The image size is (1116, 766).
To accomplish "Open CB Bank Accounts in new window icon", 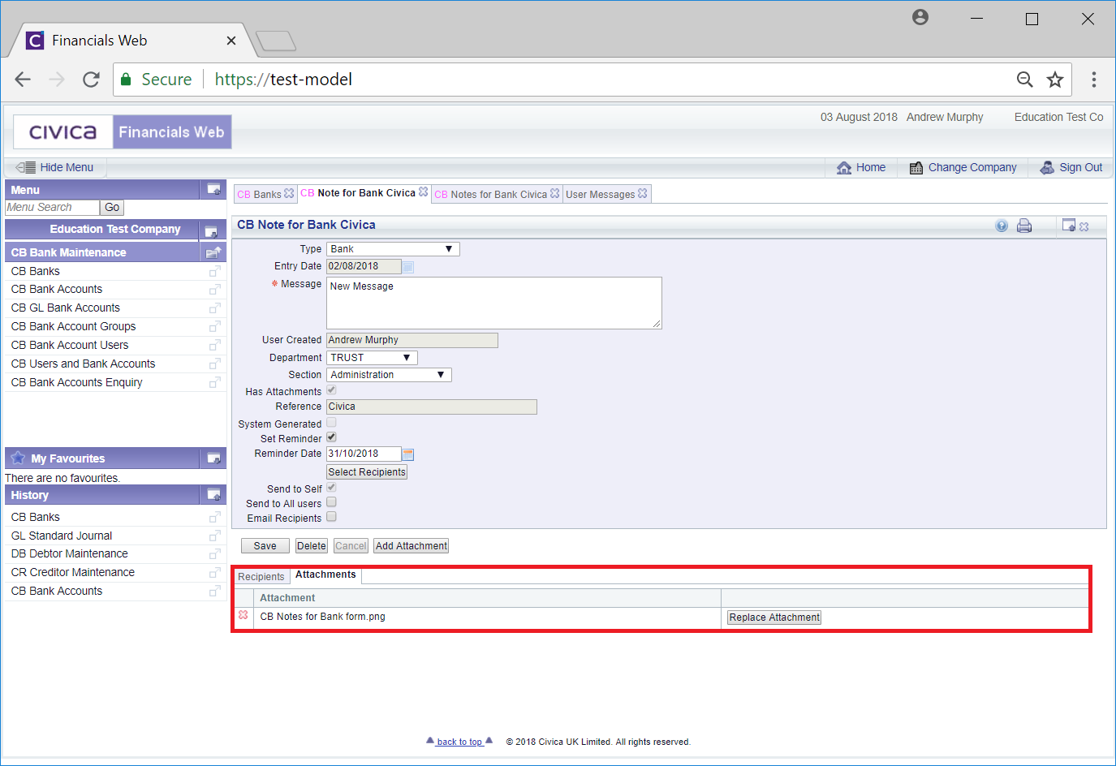I will 214,290.
